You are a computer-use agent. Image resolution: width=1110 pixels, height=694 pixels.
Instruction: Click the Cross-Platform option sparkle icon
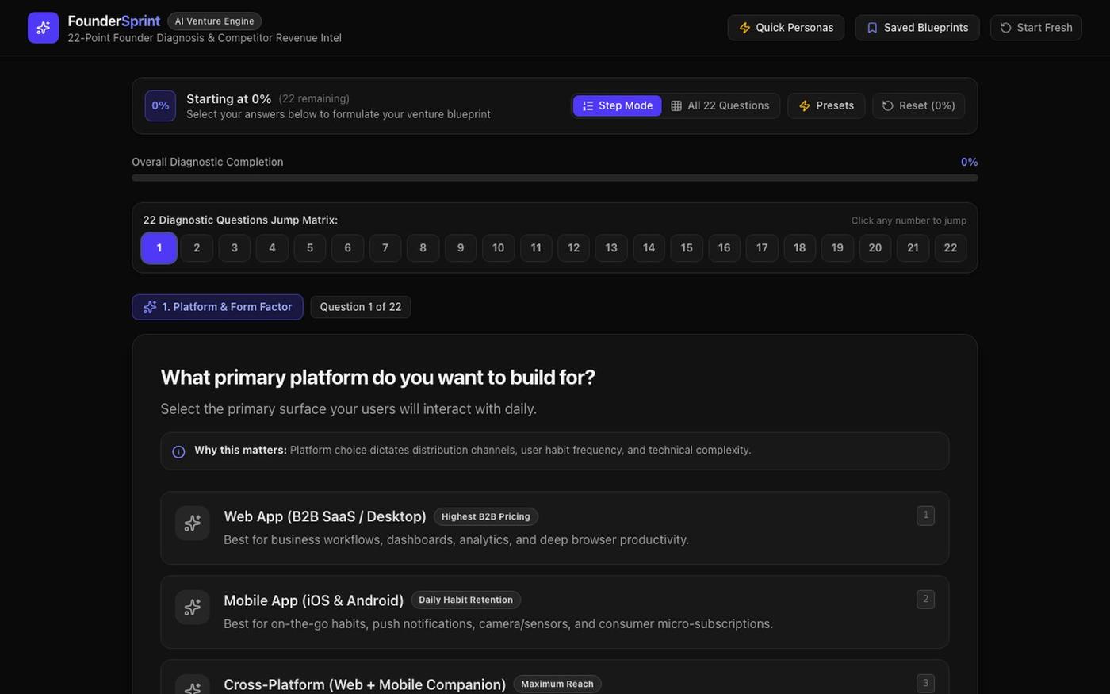192,684
